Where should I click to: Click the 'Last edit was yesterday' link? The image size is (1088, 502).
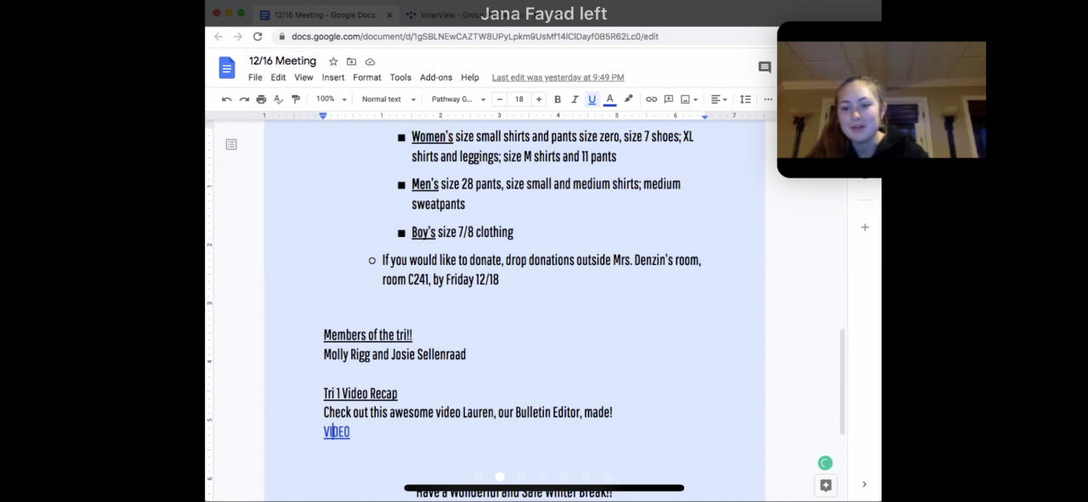[x=558, y=77]
